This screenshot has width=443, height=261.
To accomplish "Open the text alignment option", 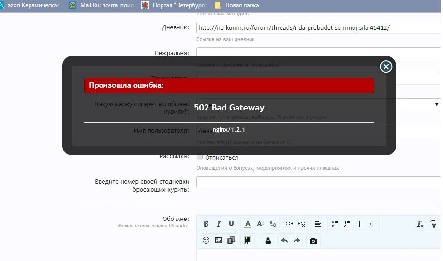I will (318, 224).
